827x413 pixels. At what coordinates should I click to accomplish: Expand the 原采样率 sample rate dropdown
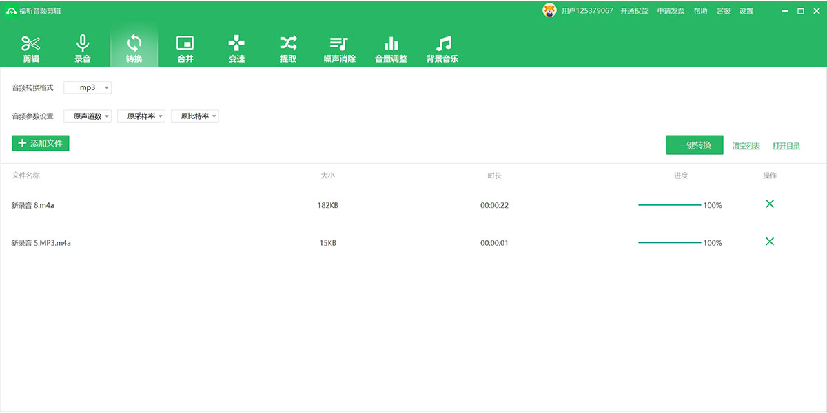[141, 116]
